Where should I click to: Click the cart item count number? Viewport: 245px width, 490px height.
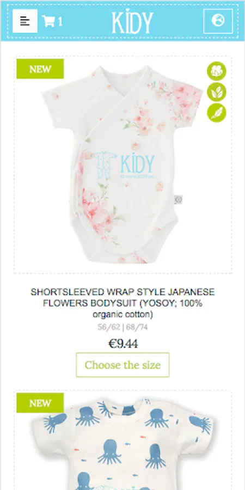[x=60, y=22]
